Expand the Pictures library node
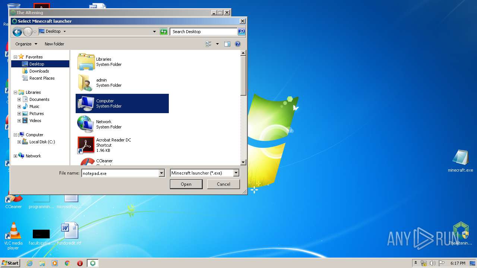The image size is (477, 268). [x=19, y=114]
